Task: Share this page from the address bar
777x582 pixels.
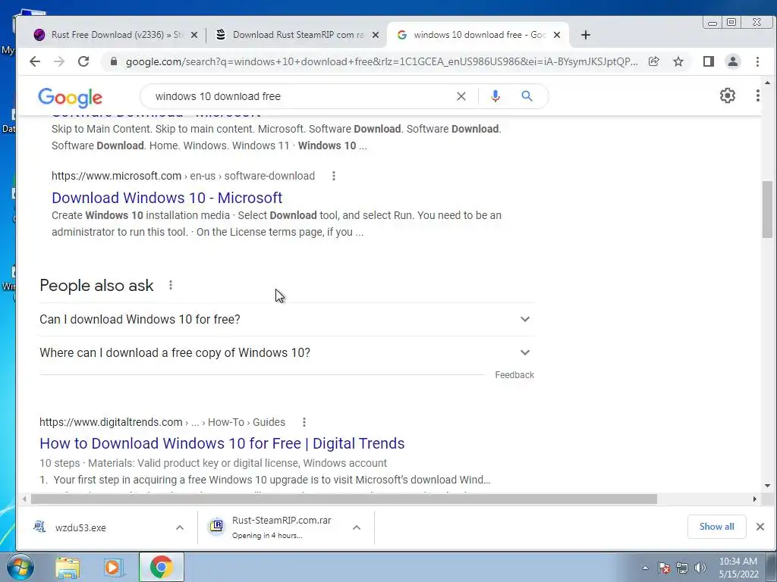Action: click(x=653, y=61)
